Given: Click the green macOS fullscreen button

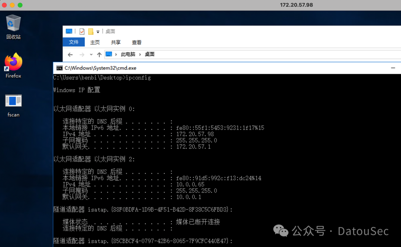Looking at the screenshot, I should click(x=20, y=5).
